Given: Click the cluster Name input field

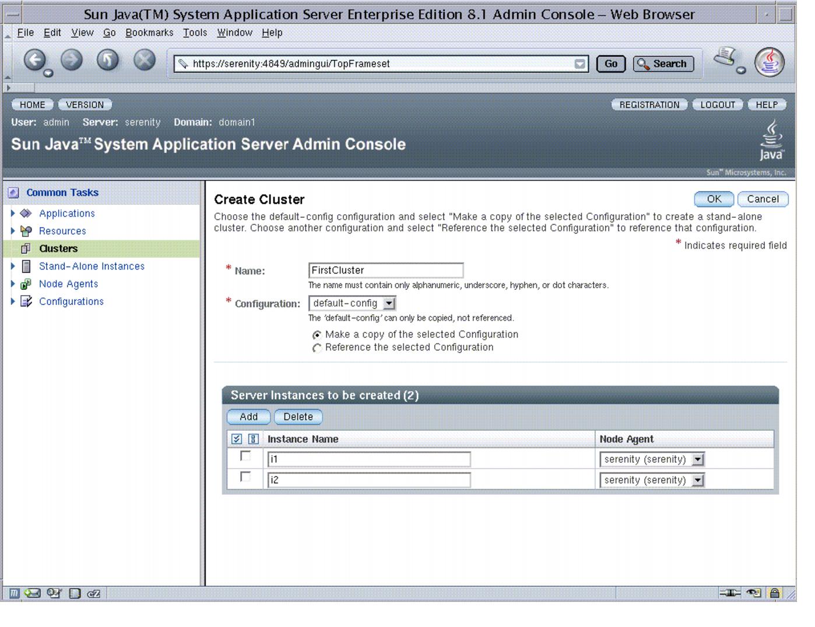Looking at the screenshot, I should (386, 270).
